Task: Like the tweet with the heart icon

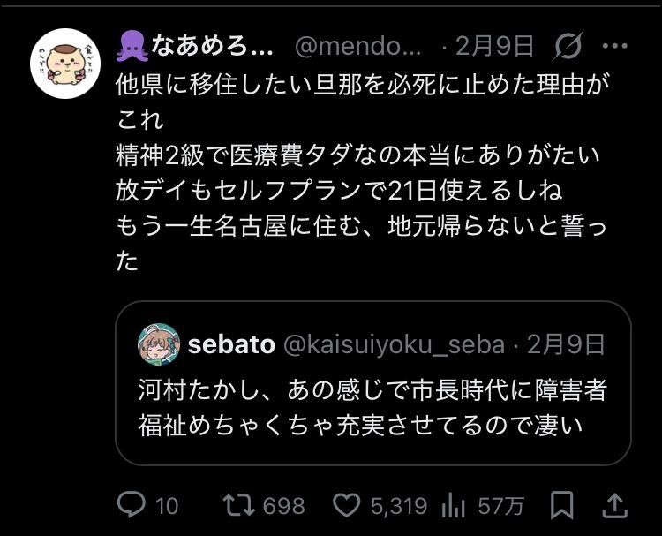Action: (345, 505)
